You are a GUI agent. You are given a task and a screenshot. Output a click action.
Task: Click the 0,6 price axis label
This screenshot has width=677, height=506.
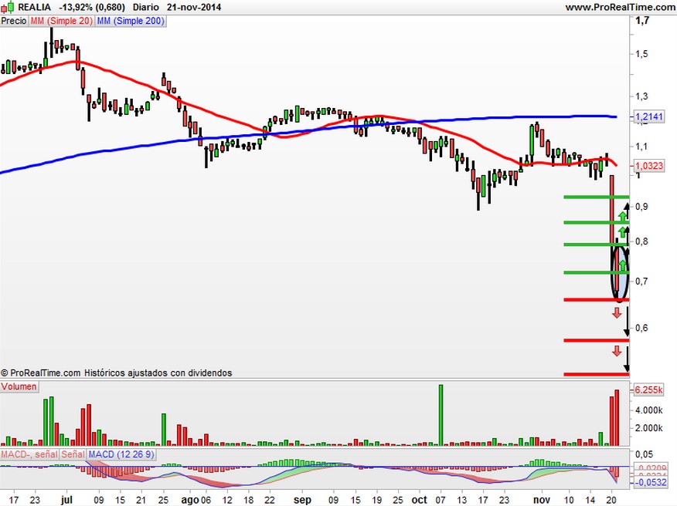pos(641,328)
